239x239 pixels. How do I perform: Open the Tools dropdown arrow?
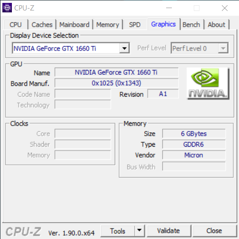click(139, 230)
